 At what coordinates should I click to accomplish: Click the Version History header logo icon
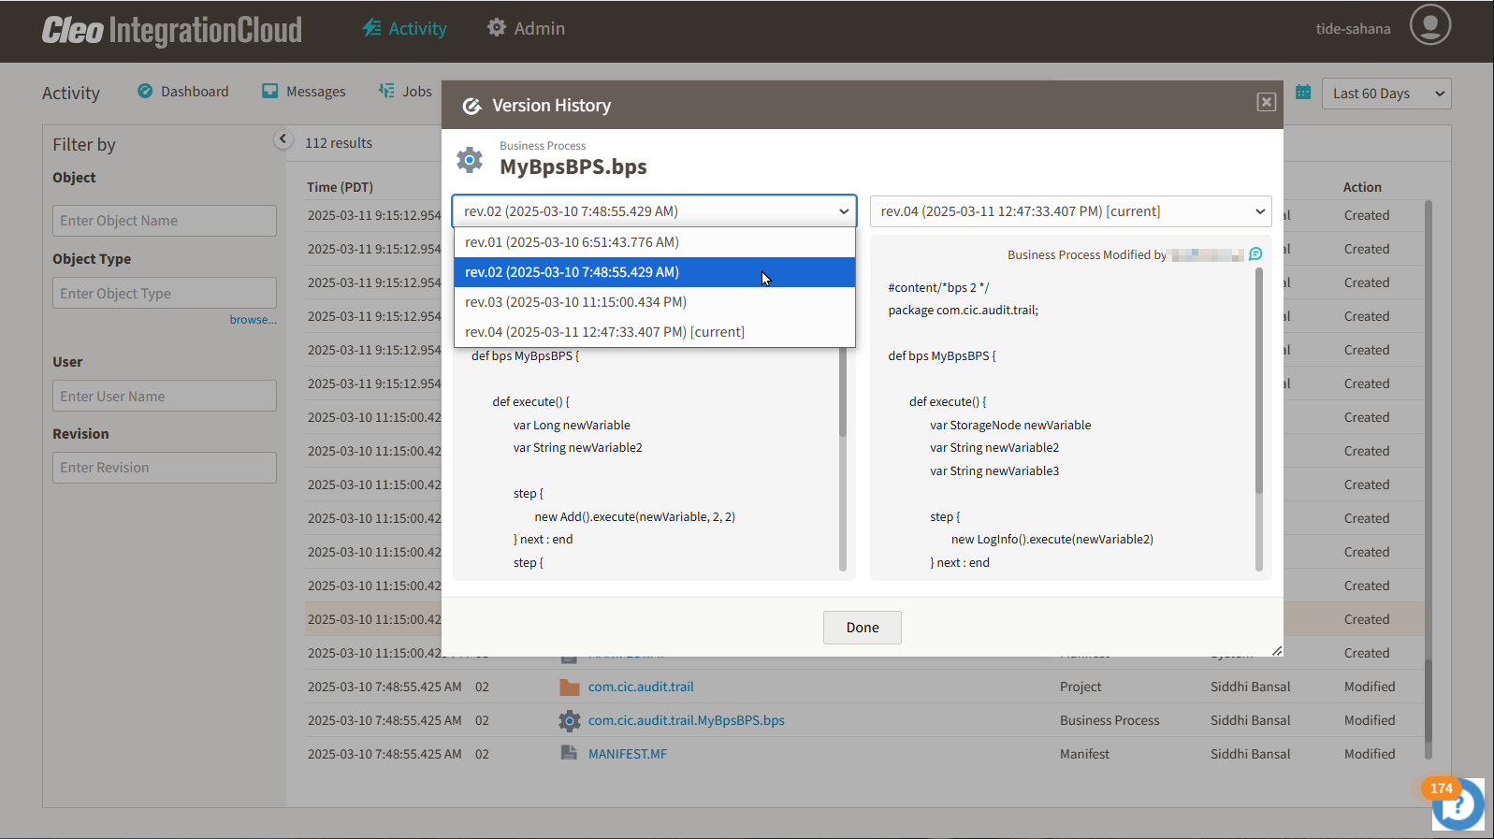(x=472, y=106)
